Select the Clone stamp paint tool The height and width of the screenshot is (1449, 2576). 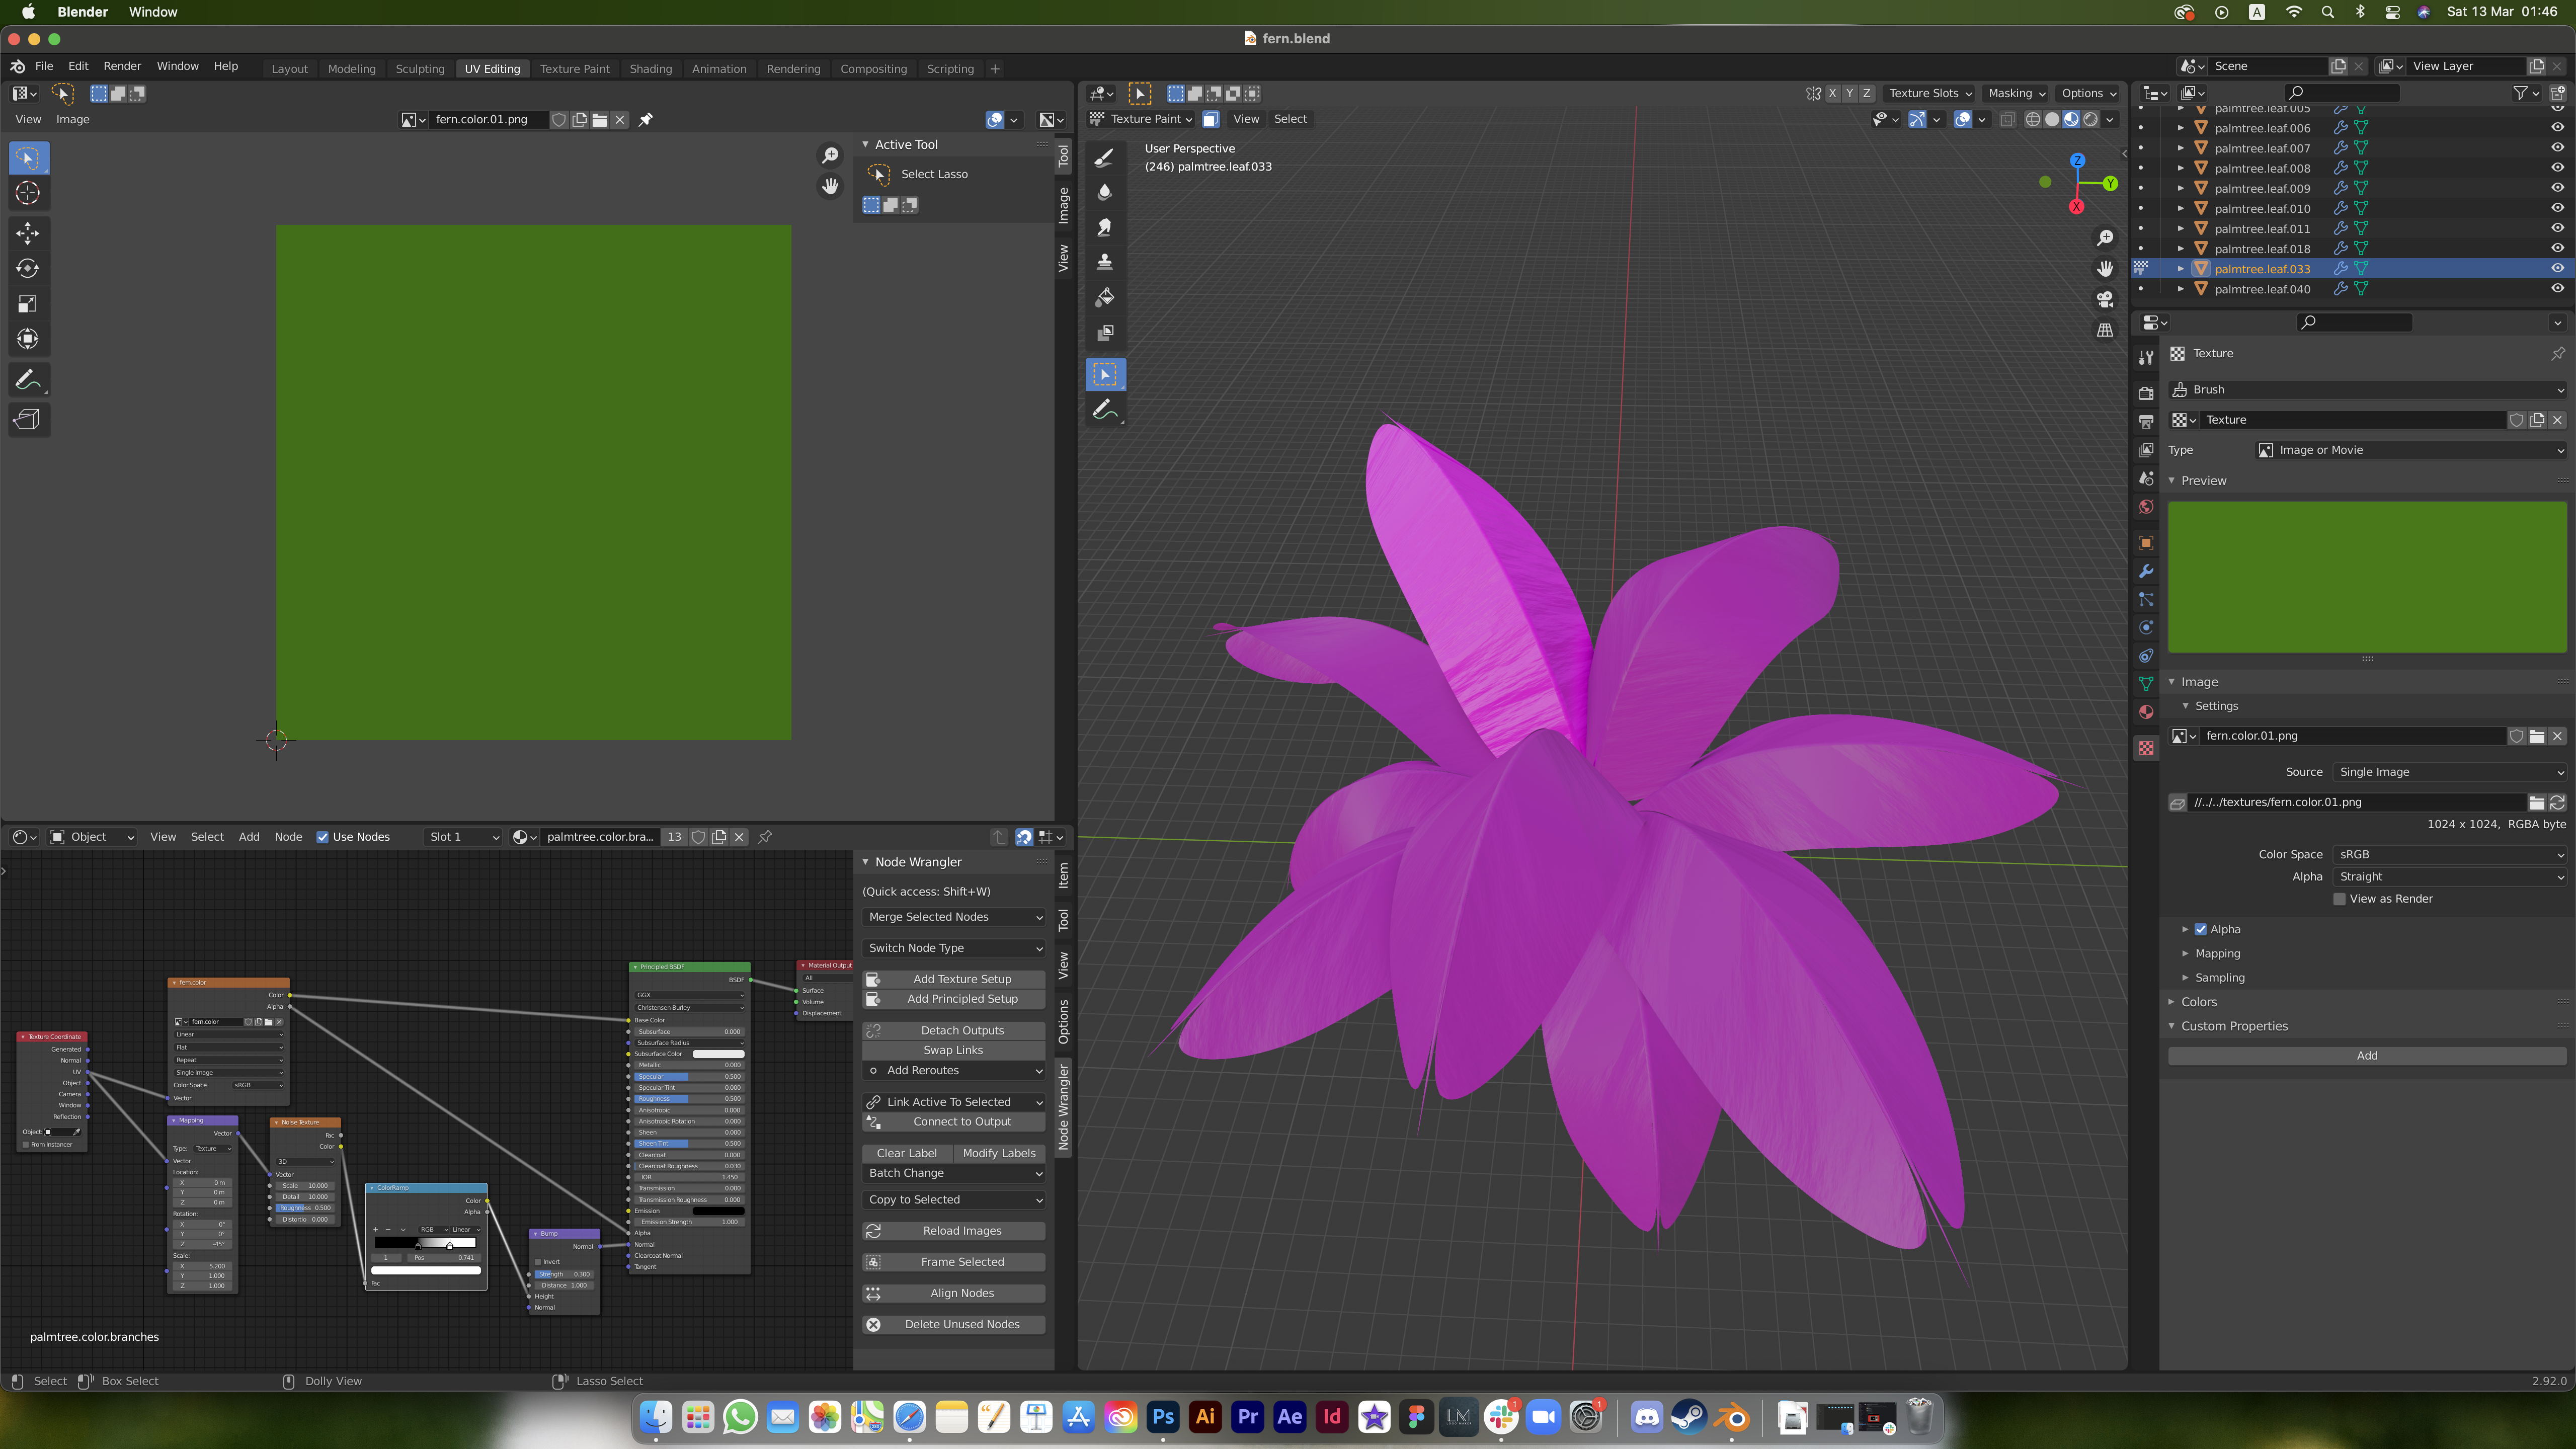click(1105, 262)
